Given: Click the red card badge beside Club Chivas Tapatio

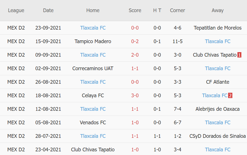Looking at the screenshot, I should 239,55.
